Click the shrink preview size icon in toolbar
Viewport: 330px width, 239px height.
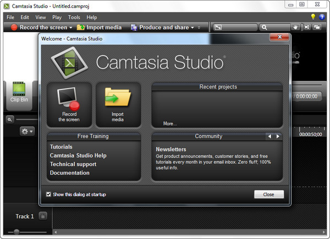[x=218, y=27]
